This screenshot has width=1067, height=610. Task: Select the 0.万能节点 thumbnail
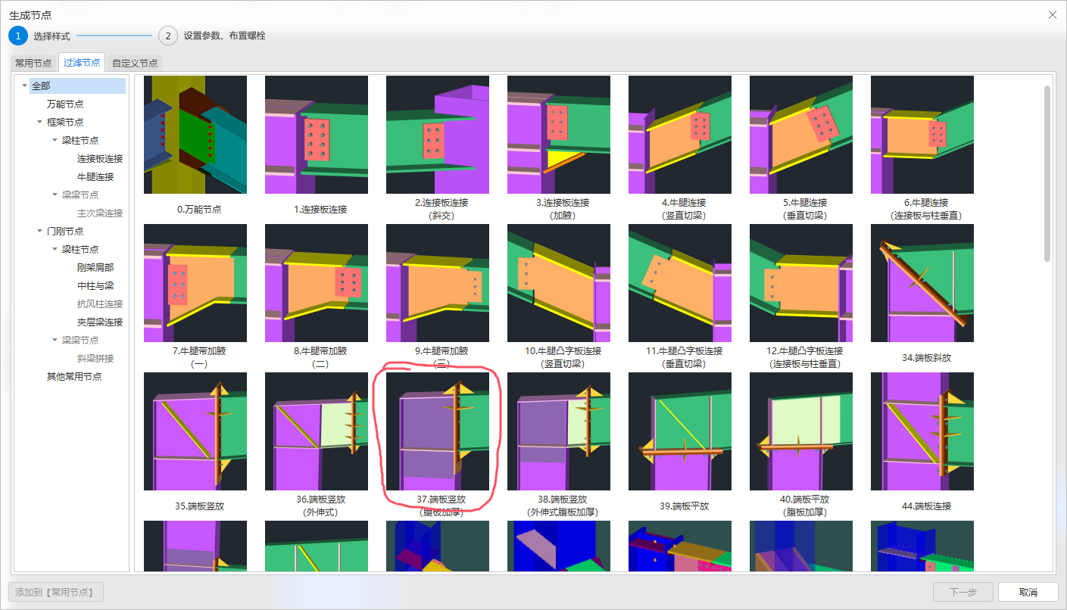(x=195, y=135)
